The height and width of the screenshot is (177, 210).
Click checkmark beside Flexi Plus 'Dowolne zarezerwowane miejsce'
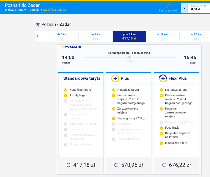click(161, 109)
